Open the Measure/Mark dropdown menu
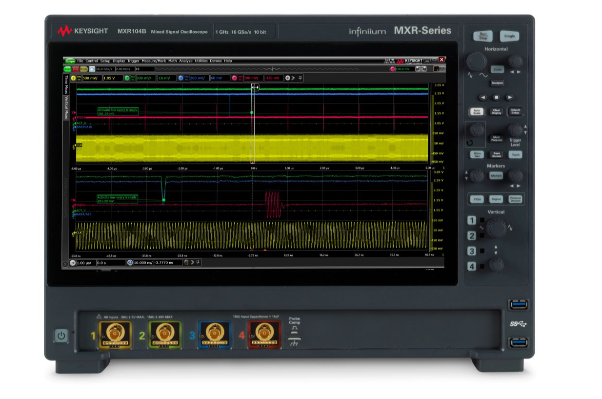This screenshot has height=399, width=602. pos(154,61)
